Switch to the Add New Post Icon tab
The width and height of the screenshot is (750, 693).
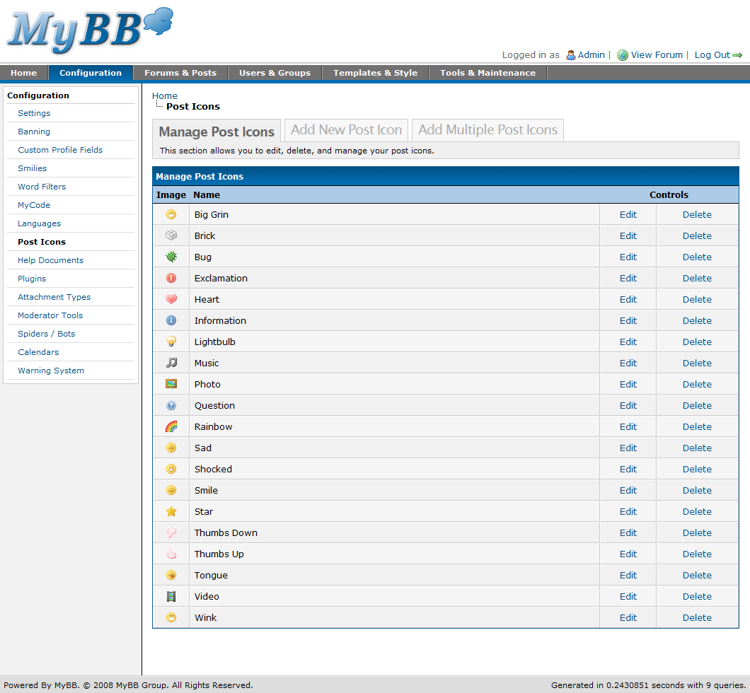coord(345,129)
